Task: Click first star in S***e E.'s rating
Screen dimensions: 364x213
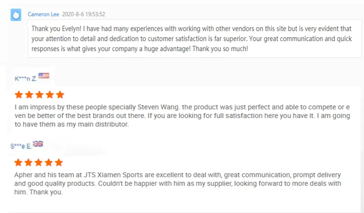Action: coord(19,163)
